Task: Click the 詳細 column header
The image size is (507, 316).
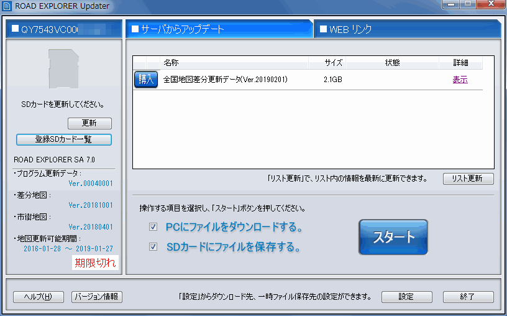Action: (460, 62)
